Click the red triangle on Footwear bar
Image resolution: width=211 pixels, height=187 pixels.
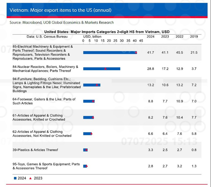[x=93, y=101]
